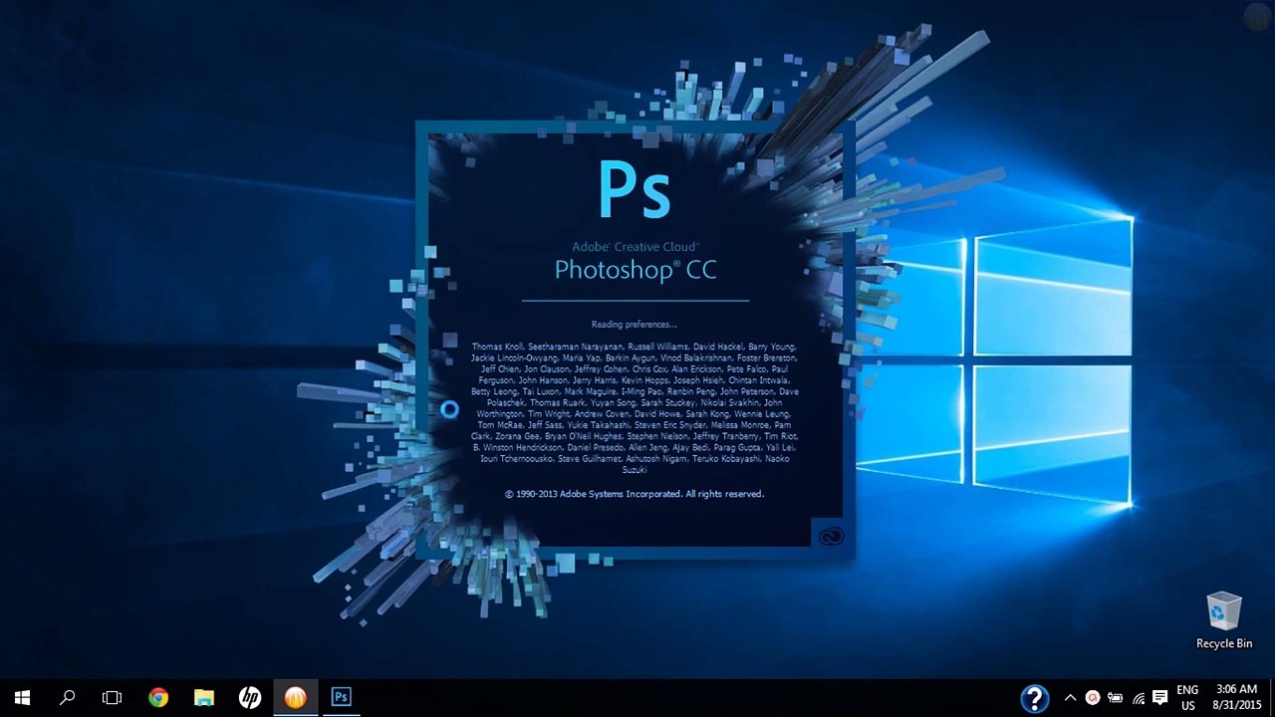This screenshot has height=717, width=1275.
Task: Click the blue question mark help icon
Action: (1035, 698)
